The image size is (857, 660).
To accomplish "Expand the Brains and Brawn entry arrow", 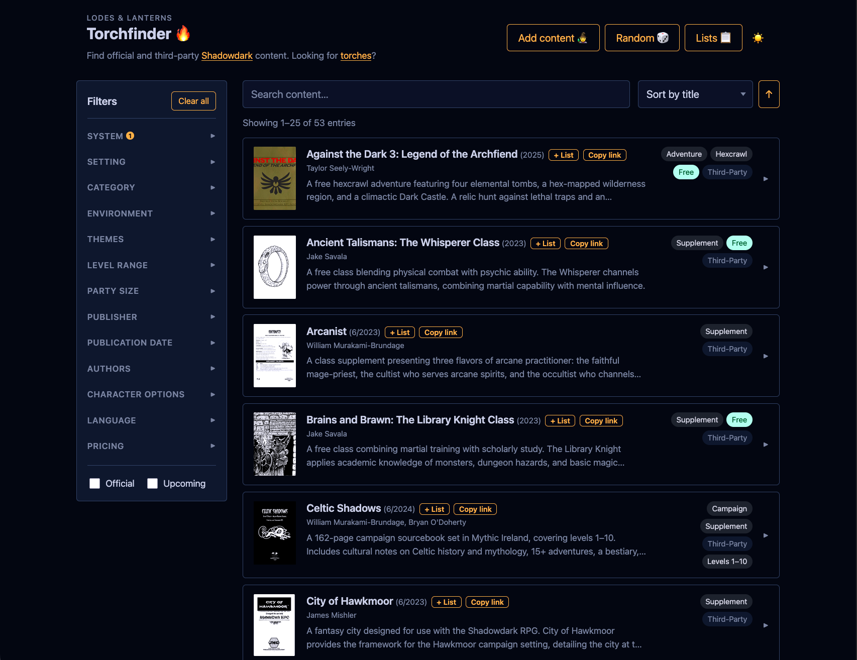I will click(766, 445).
